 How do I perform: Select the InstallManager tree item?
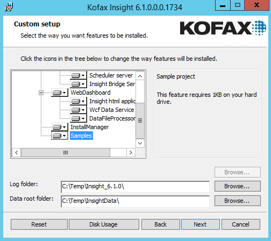tap(90, 127)
